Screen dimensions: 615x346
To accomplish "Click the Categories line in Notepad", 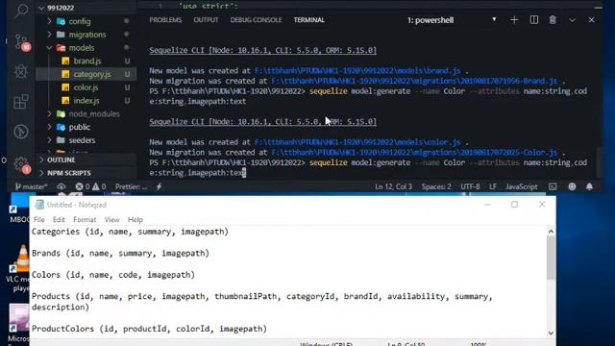I will pyautogui.click(x=130, y=232).
